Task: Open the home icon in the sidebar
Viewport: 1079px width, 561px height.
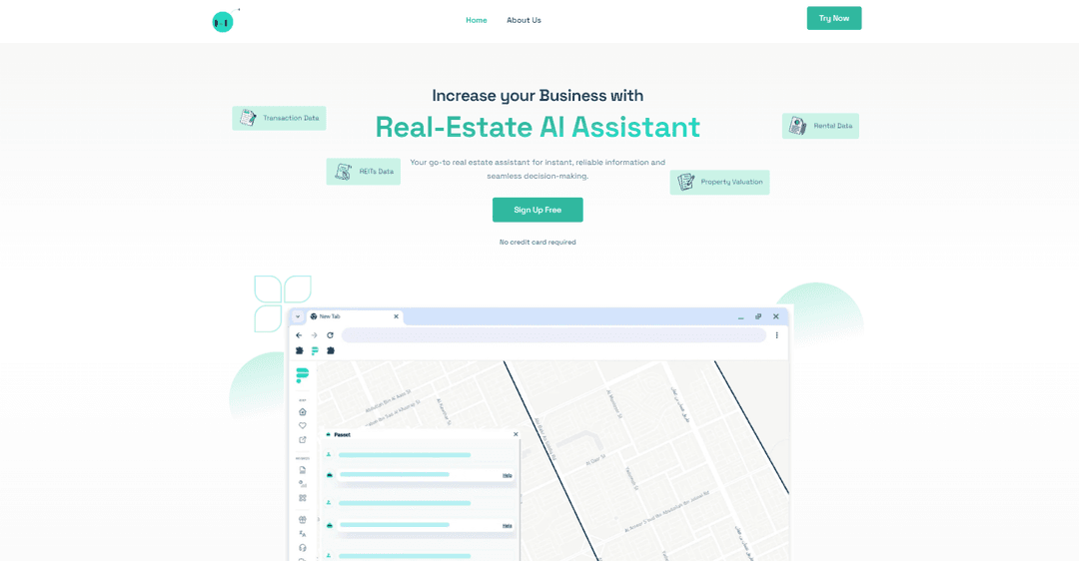Action: (302, 412)
